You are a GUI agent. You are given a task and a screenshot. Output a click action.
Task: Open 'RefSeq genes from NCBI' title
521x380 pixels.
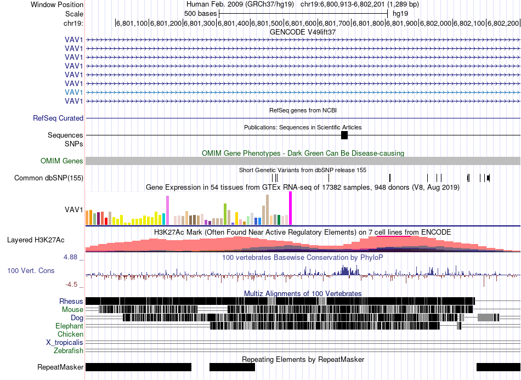(x=303, y=110)
